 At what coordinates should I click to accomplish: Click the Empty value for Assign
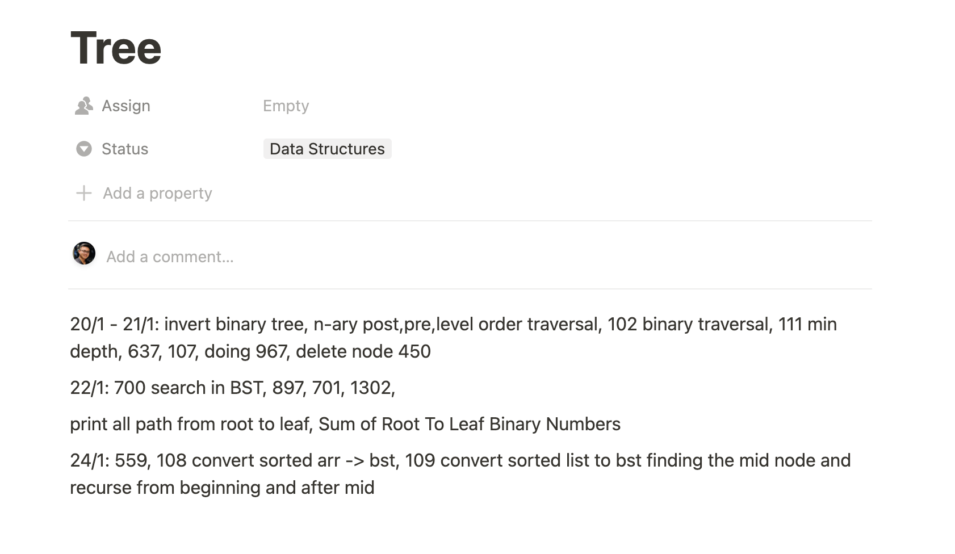pos(286,106)
